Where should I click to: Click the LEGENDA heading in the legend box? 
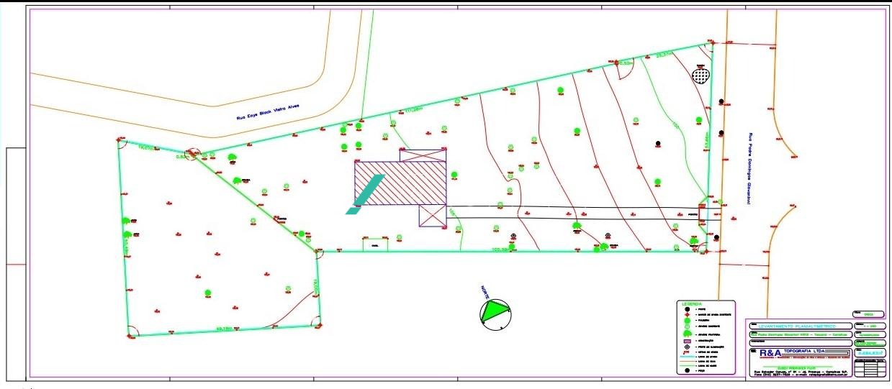(690, 304)
